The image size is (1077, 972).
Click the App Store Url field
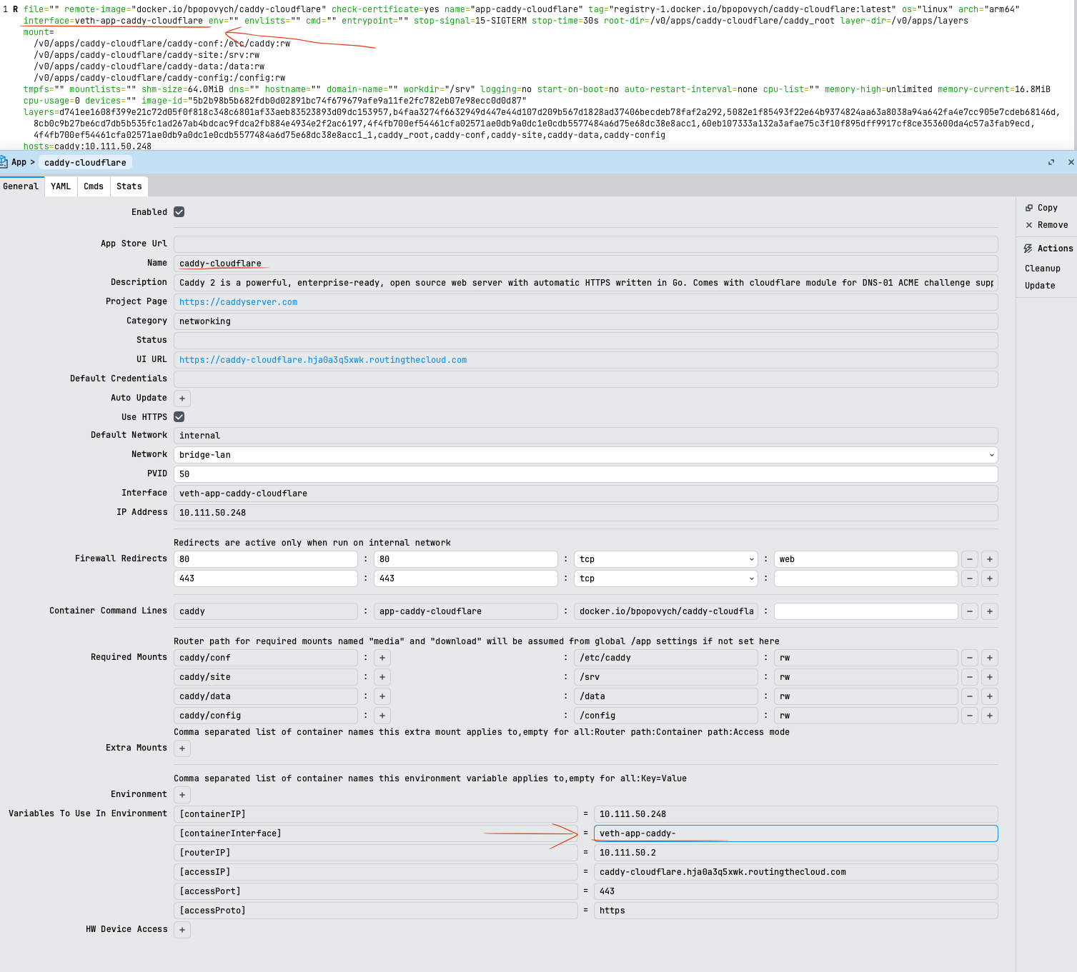(x=586, y=244)
